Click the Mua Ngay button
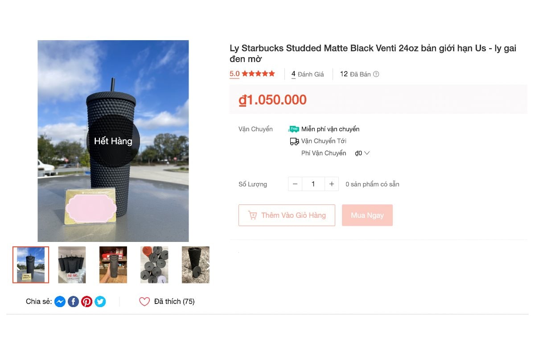Image resolution: width=535 pixels, height=337 pixels. [367, 215]
